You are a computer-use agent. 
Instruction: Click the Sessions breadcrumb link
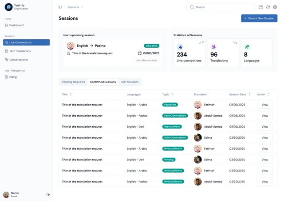(73, 7)
